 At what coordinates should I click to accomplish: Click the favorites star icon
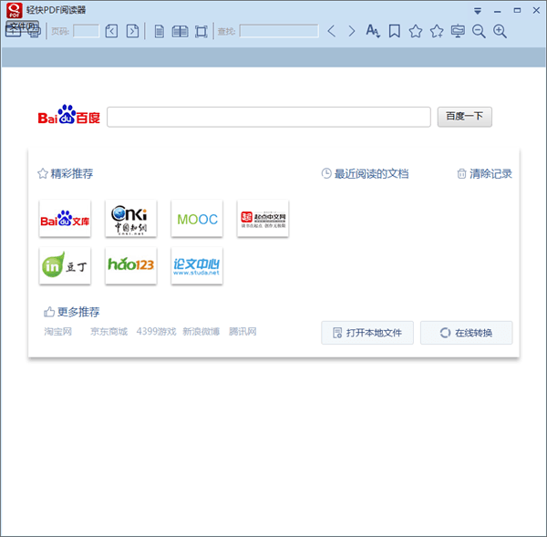point(416,31)
